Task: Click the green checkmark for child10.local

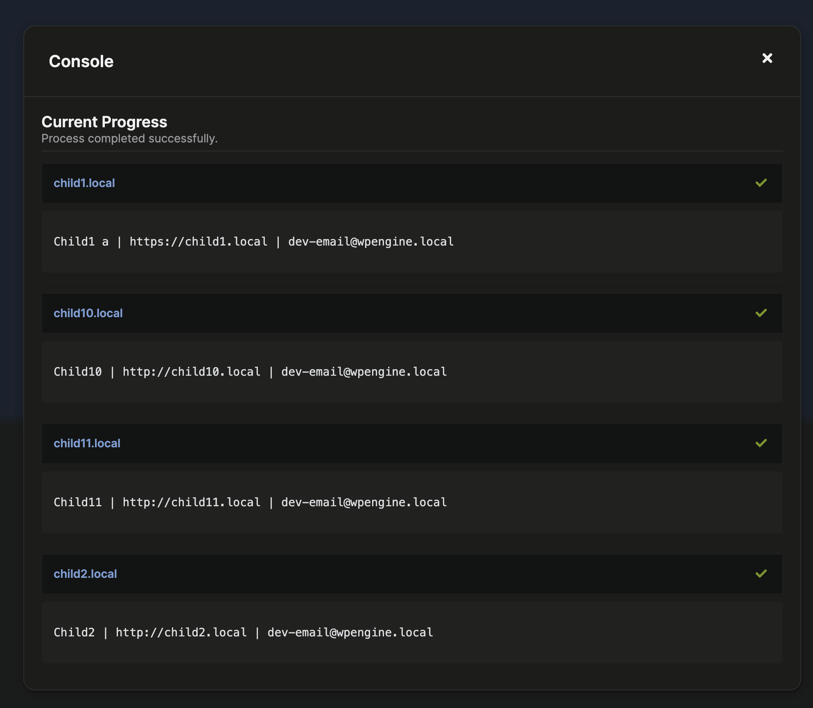Action: pyautogui.click(x=761, y=313)
